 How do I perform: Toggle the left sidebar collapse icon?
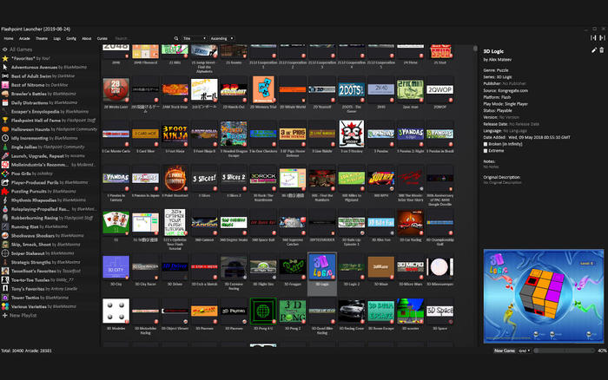click(x=593, y=38)
